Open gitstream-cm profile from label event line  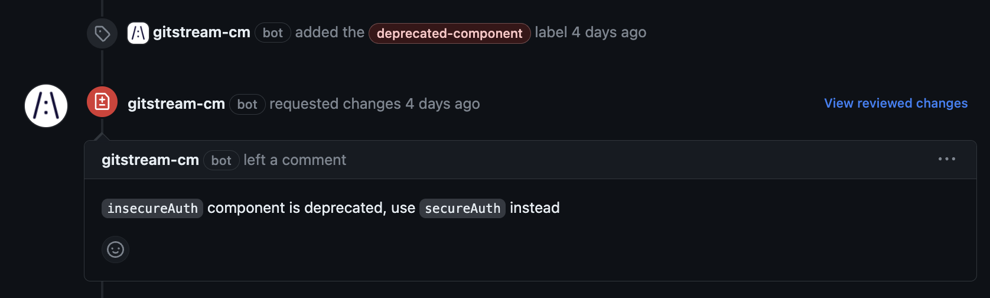[201, 33]
